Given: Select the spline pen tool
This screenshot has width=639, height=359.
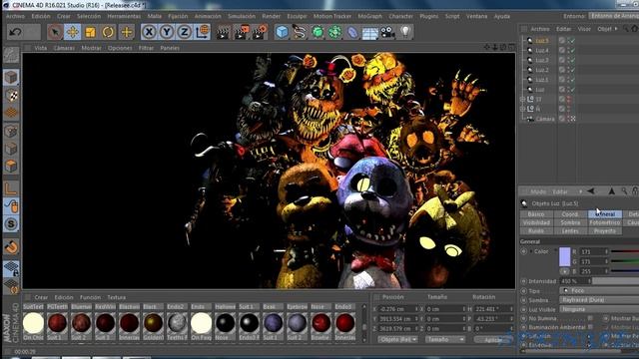Looking at the screenshot, I should point(300,32).
